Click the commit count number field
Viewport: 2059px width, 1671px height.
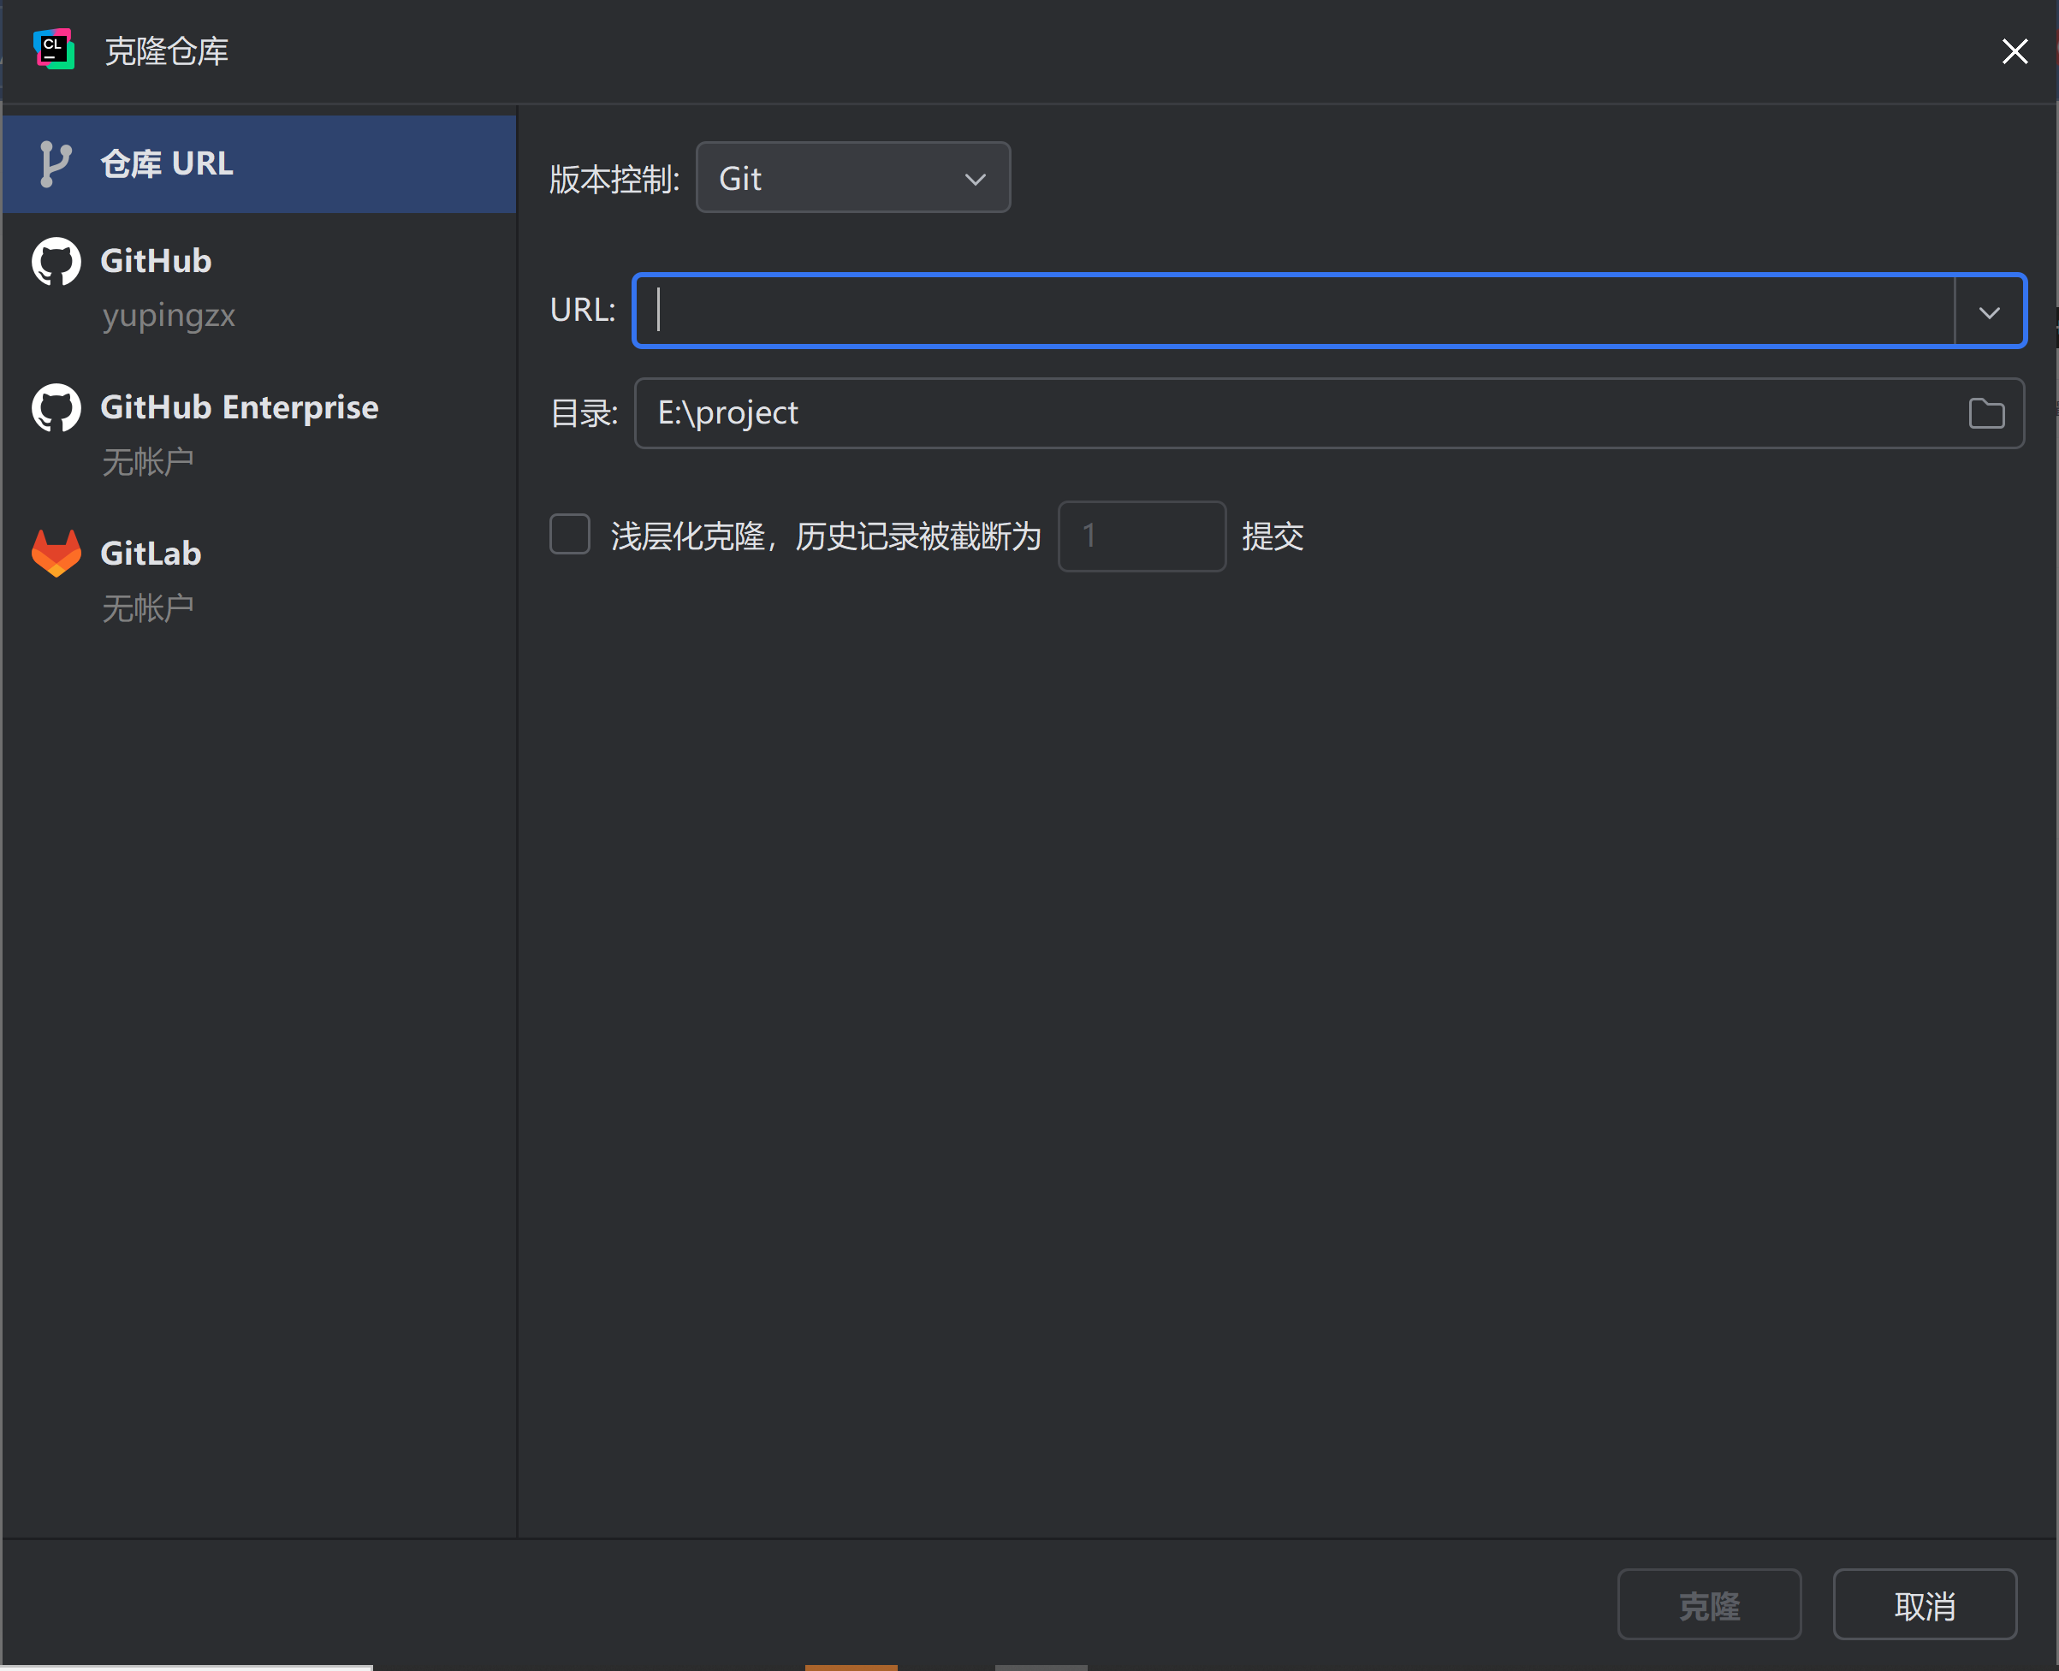click(1142, 536)
